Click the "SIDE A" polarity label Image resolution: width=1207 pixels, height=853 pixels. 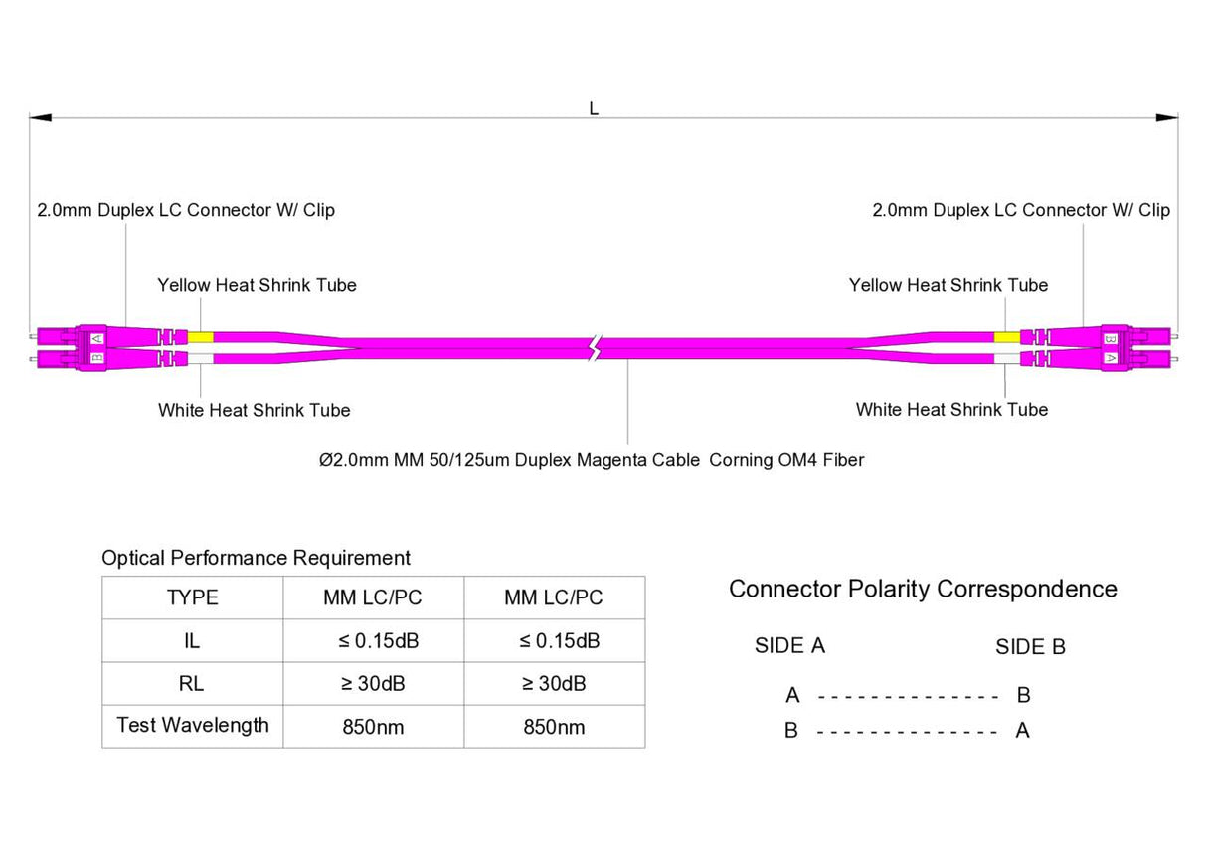(x=789, y=646)
